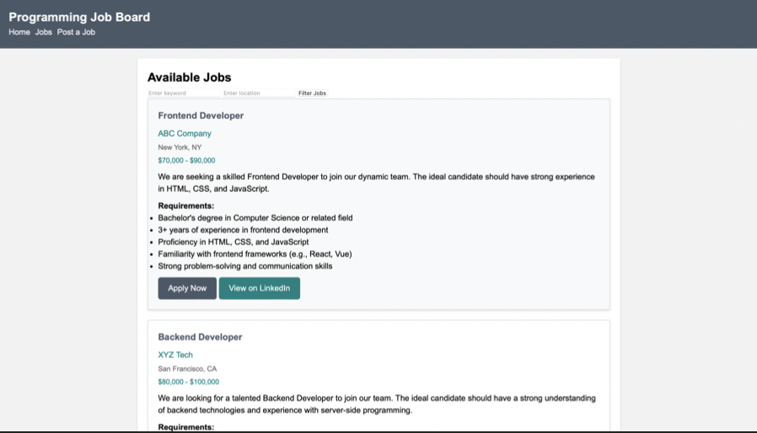Select the Backend Developer job title
The width and height of the screenshot is (757, 433).
[200, 337]
